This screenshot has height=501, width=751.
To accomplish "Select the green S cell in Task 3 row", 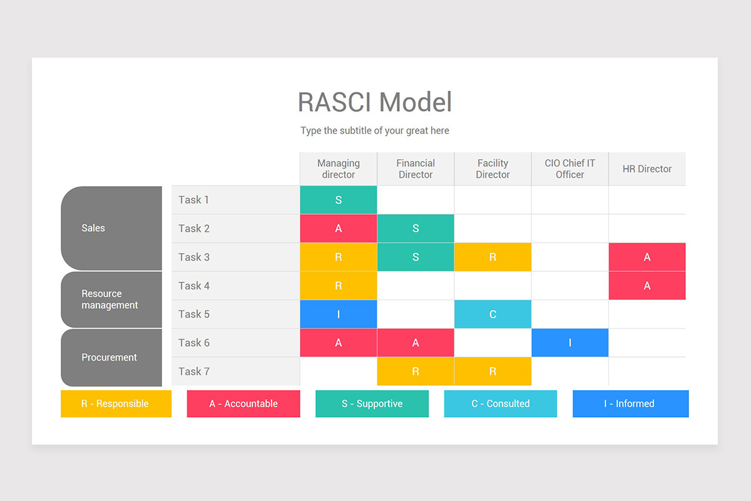I will 416,257.
